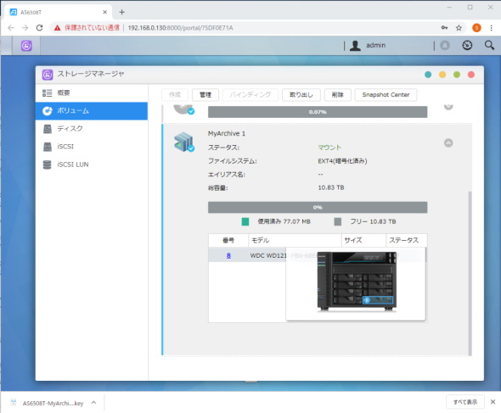Bookmark this page with star icon
Viewport: 501px width, 413px height.
point(459,28)
